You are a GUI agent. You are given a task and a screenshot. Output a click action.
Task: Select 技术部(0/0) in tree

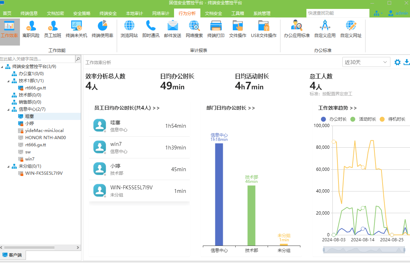click(x=30, y=95)
